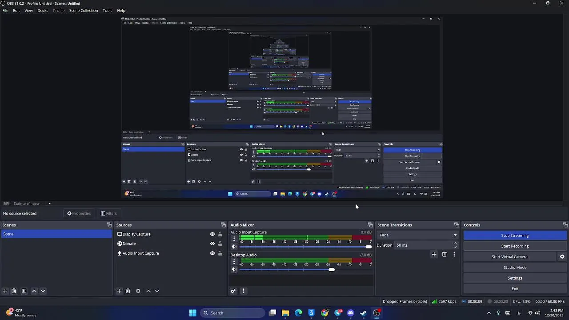Move the source down in Sources list

157,291
